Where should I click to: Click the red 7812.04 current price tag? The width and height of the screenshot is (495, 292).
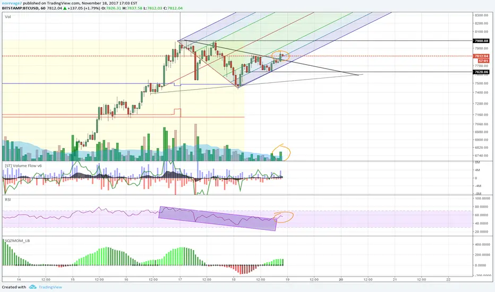481,56
